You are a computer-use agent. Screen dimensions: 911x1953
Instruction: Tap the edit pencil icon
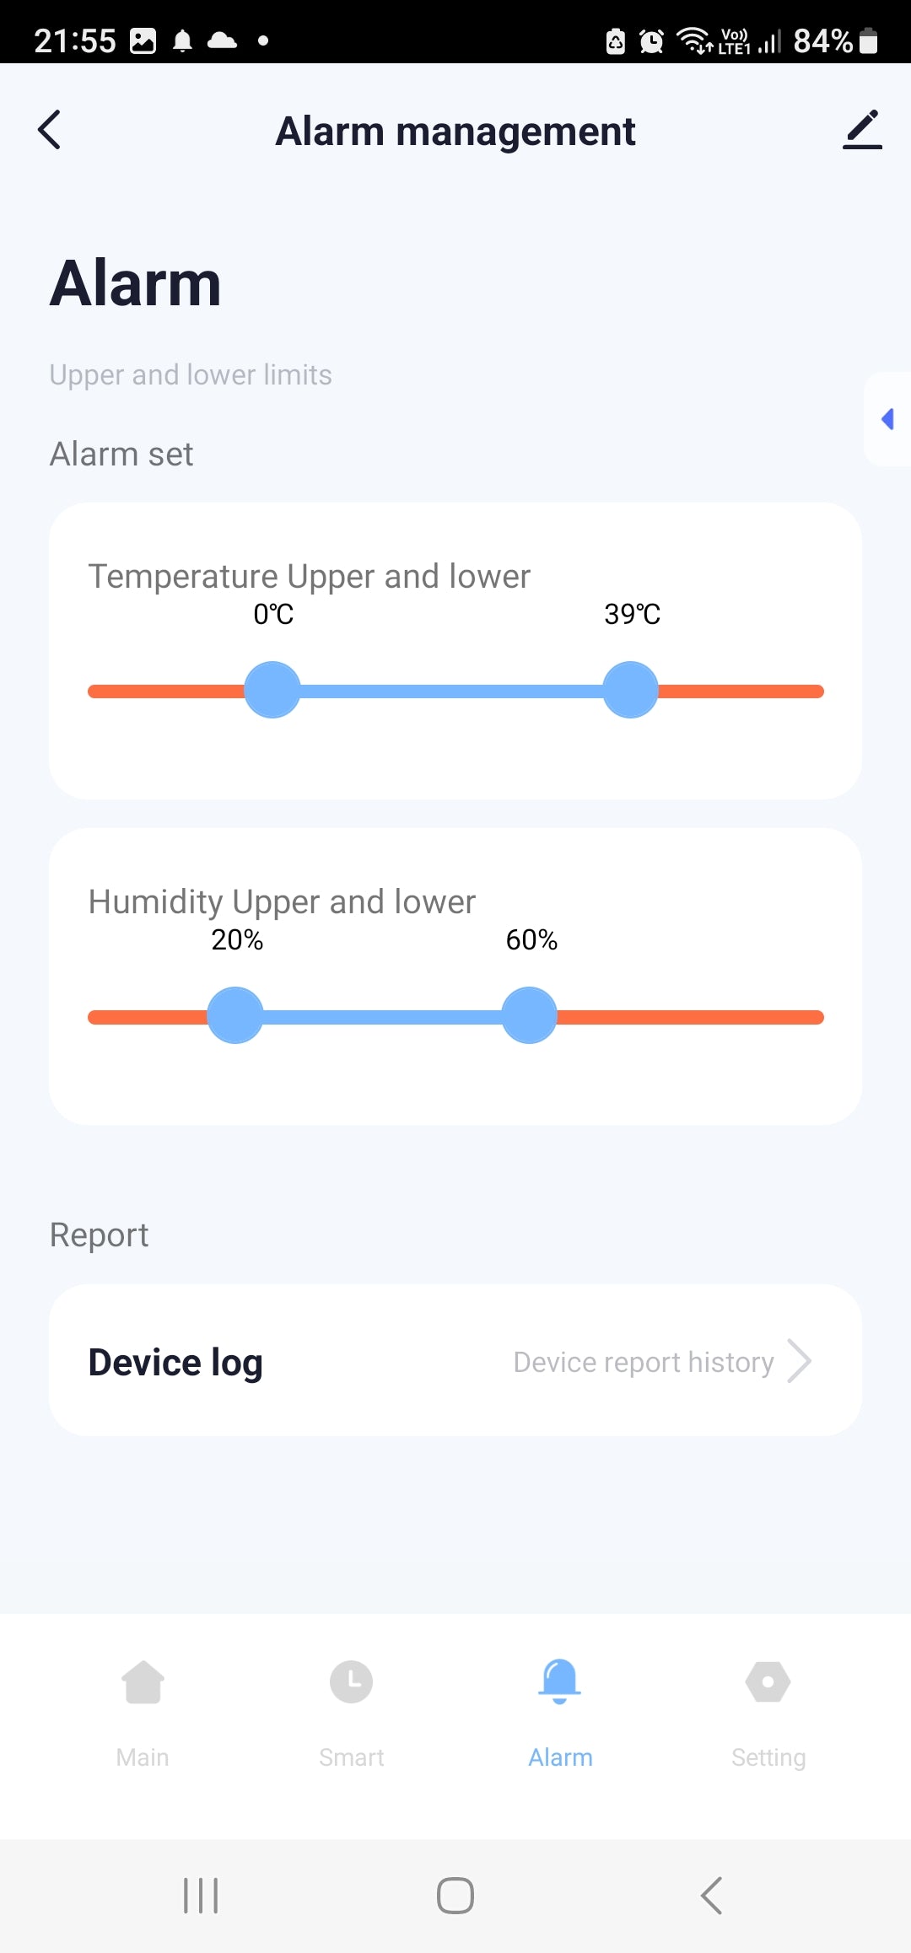pos(861,130)
